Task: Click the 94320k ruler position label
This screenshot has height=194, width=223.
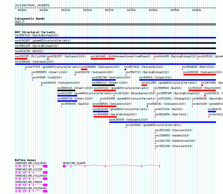Action: [x=109, y=10]
